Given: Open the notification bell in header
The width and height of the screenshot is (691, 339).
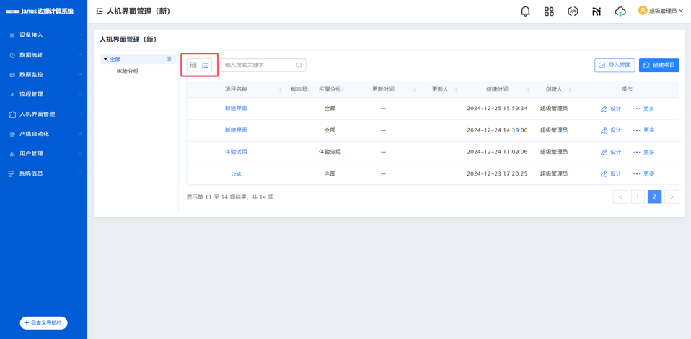Looking at the screenshot, I should pos(525,12).
